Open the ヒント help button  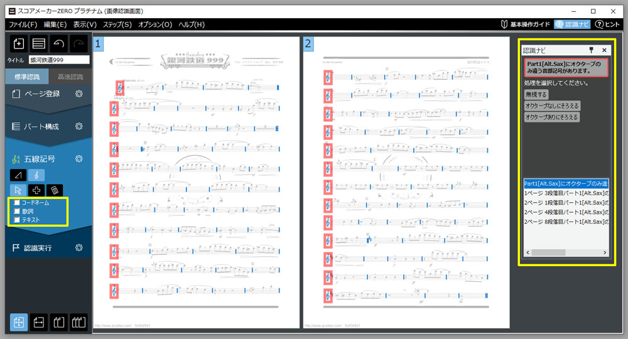pyautogui.click(x=607, y=24)
